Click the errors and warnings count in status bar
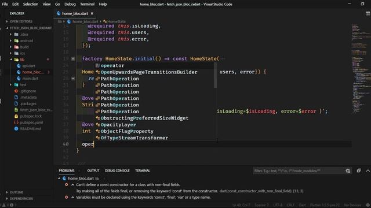The width and height of the screenshot is (371, 208). pos(9,205)
